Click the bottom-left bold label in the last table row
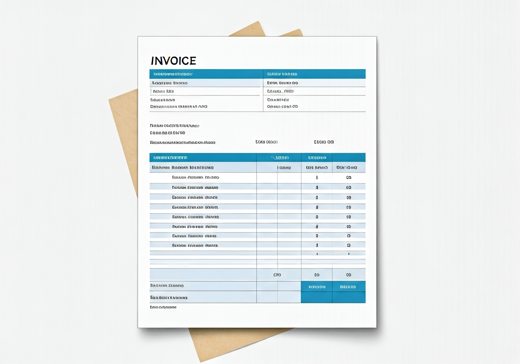The width and height of the screenshot is (520, 364). 169,298
